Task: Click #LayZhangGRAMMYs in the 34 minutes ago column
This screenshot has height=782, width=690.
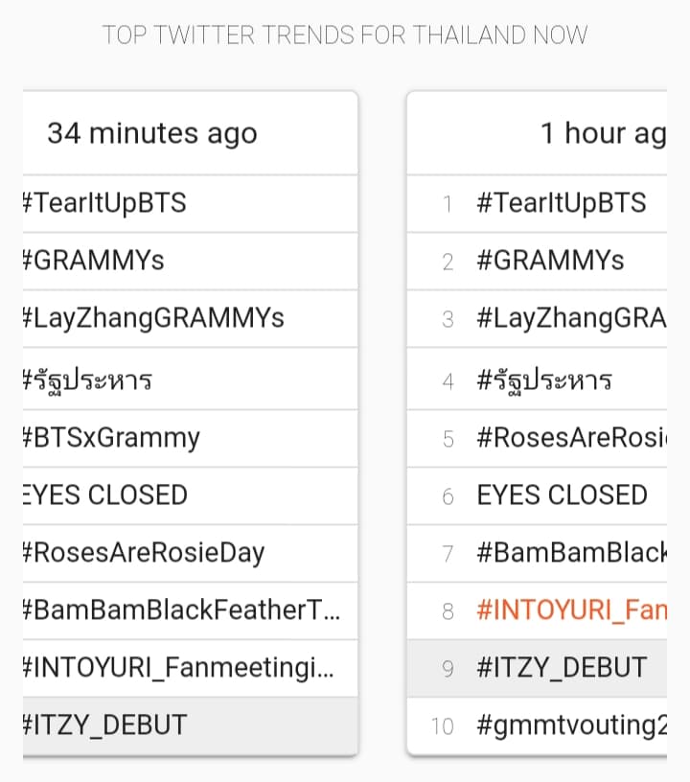Action: pos(153,318)
